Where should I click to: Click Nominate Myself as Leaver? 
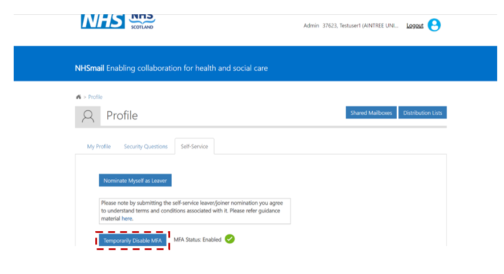[x=135, y=180]
